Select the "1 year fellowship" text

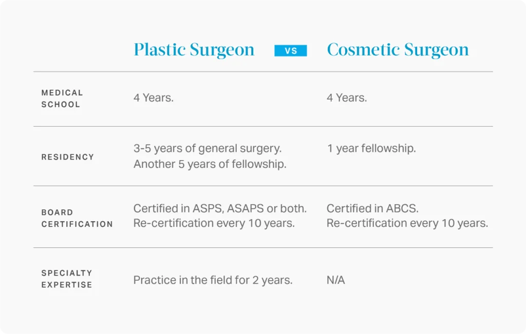[371, 149]
